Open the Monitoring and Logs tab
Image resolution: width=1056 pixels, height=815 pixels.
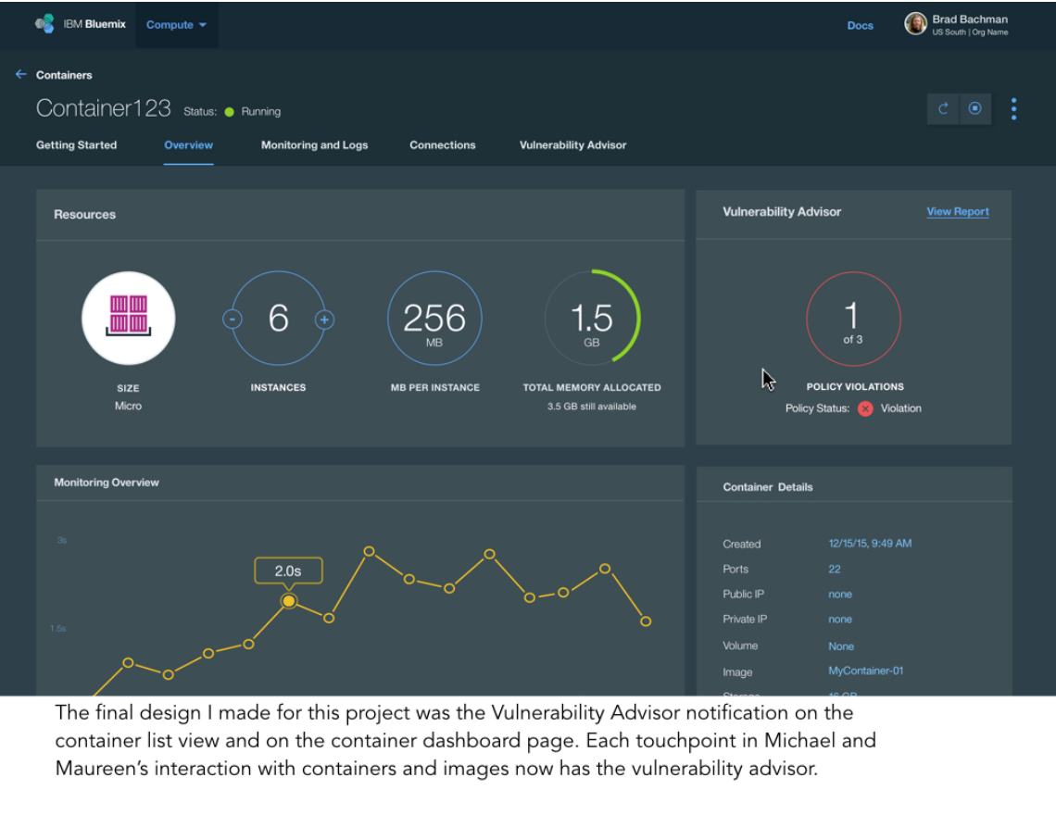tap(315, 144)
